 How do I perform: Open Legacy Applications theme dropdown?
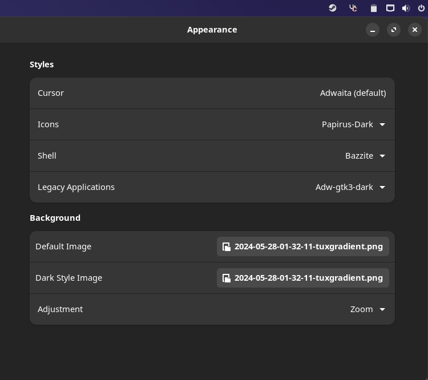[x=382, y=187]
